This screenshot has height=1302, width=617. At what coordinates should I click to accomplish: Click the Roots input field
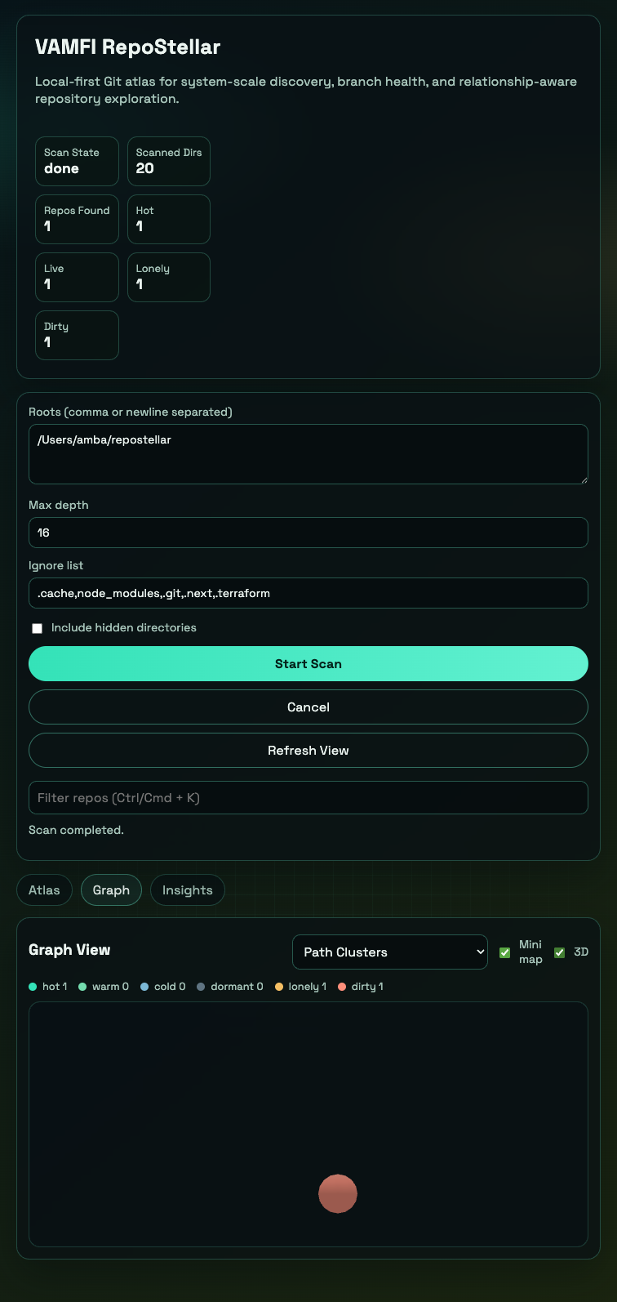308,453
